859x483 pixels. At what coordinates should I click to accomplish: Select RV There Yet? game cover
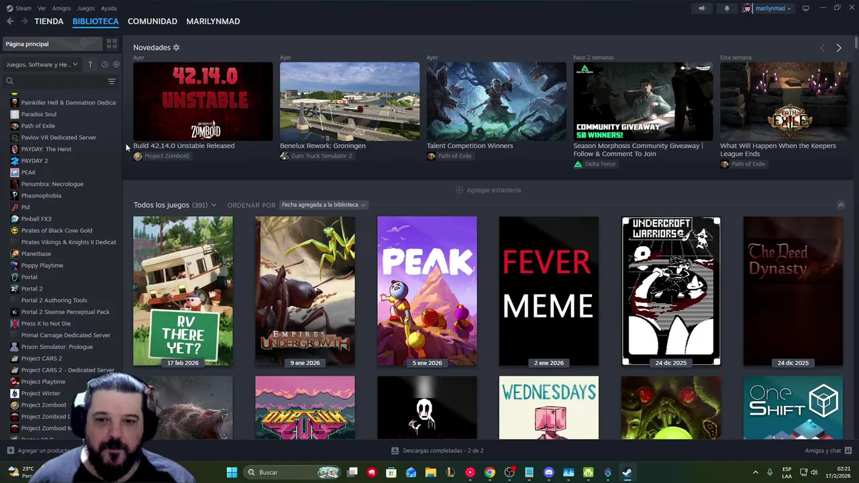183,291
